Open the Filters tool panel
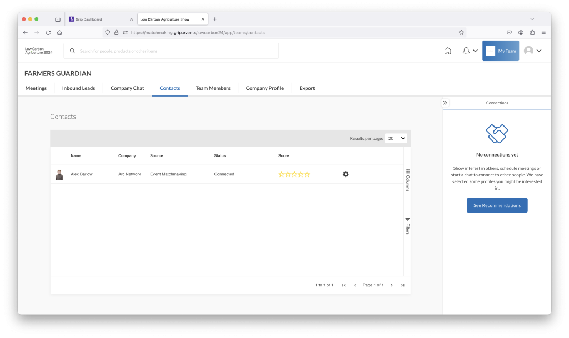The width and height of the screenshot is (569, 338). [407, 226]
